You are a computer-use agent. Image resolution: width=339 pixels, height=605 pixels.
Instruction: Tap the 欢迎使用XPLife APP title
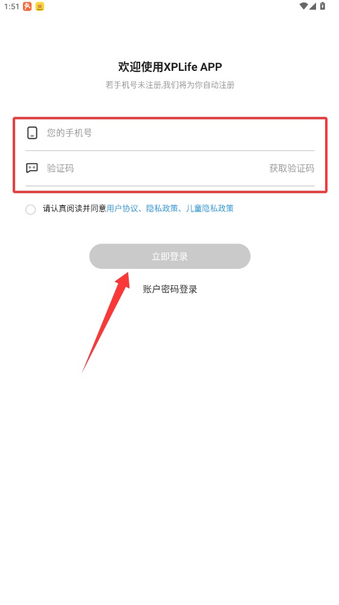click(x=170, y=67)
